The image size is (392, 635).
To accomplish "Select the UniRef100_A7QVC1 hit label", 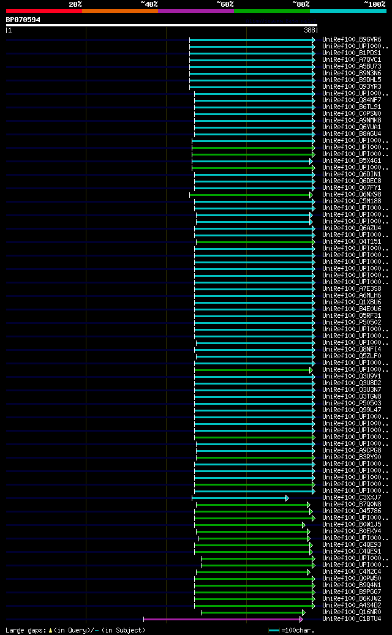I will (x=352, y=60).
